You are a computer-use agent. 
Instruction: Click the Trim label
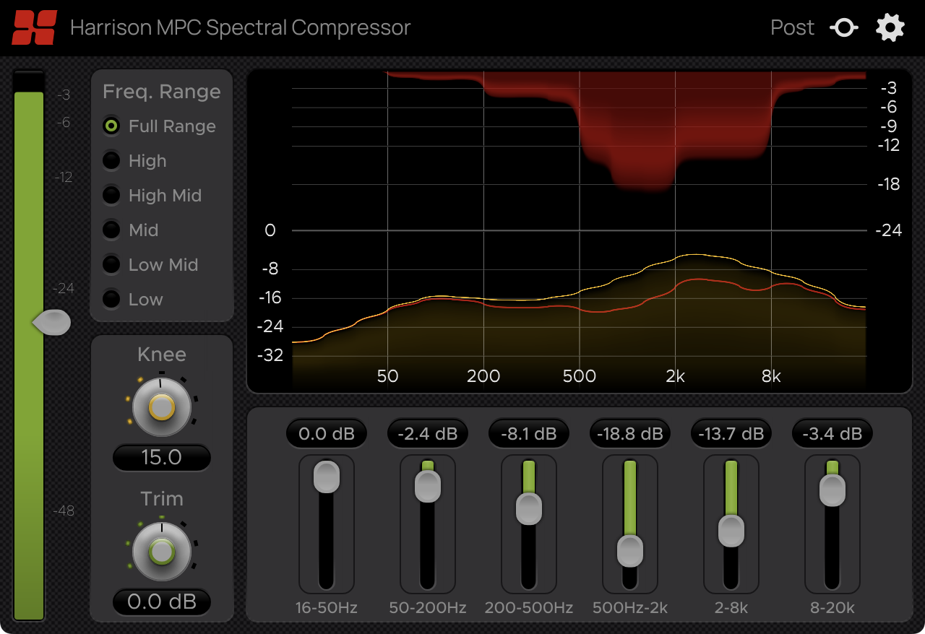[x=162, y=499]
